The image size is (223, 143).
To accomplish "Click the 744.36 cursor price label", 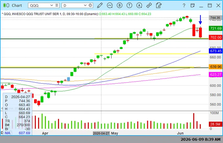I will point(215,18).
